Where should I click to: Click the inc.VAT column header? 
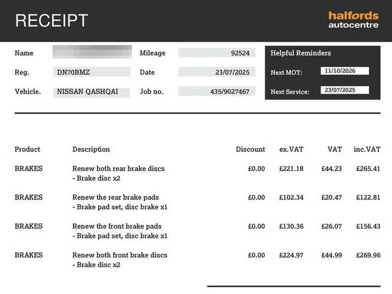click(x=367, y=149)
